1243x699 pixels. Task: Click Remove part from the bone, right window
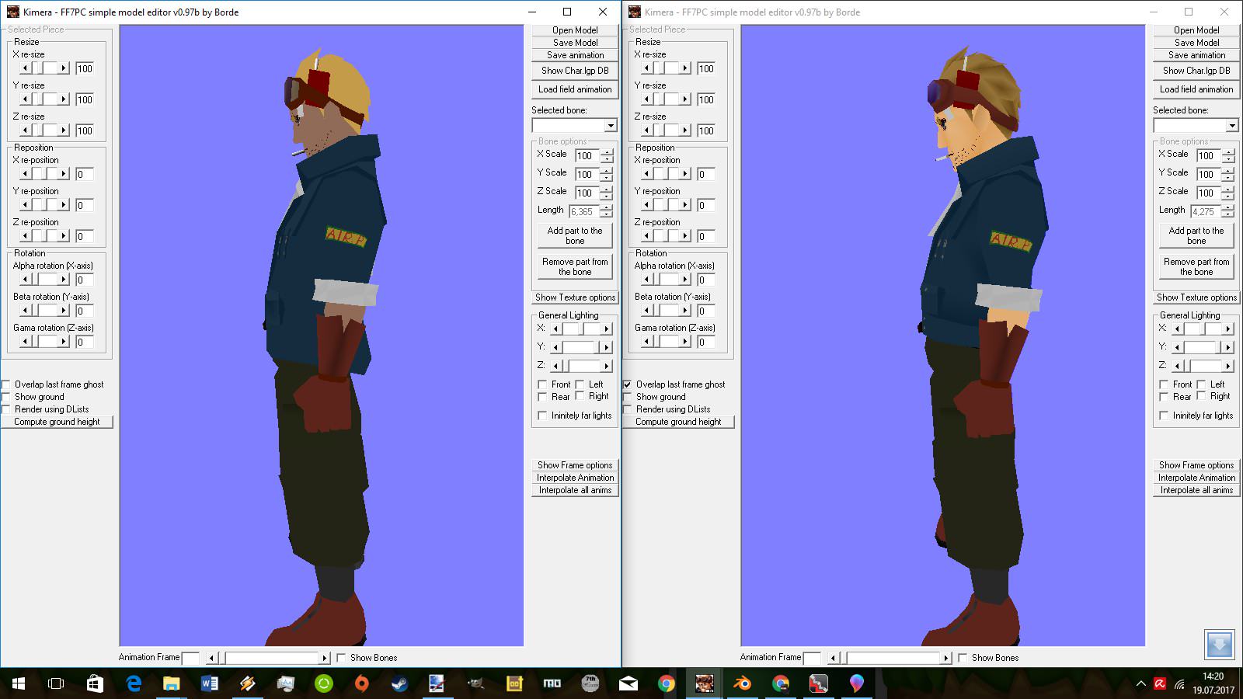(1196, 266)
